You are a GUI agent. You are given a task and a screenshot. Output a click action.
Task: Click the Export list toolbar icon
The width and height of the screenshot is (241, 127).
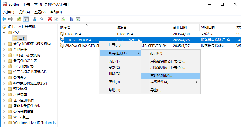[63, 19]
